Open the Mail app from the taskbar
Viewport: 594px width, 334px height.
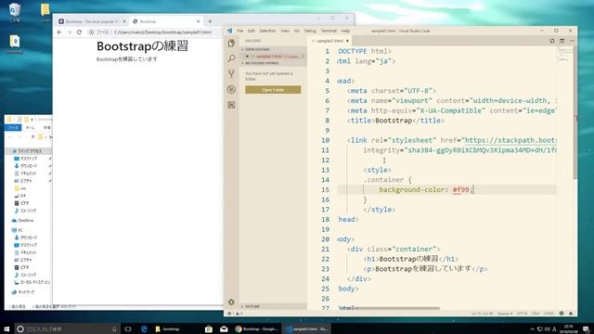click(224, 328)
